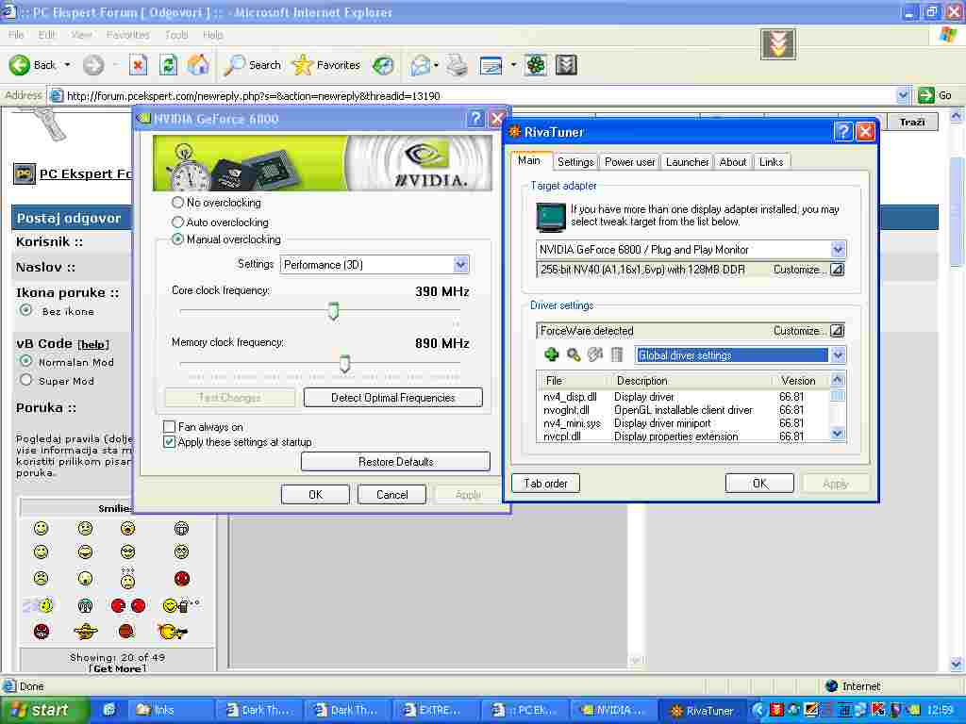Click the magnifier icon in RivaTuner Driver settings
This screenshot has width=966, height=724.
coord(574,355)
